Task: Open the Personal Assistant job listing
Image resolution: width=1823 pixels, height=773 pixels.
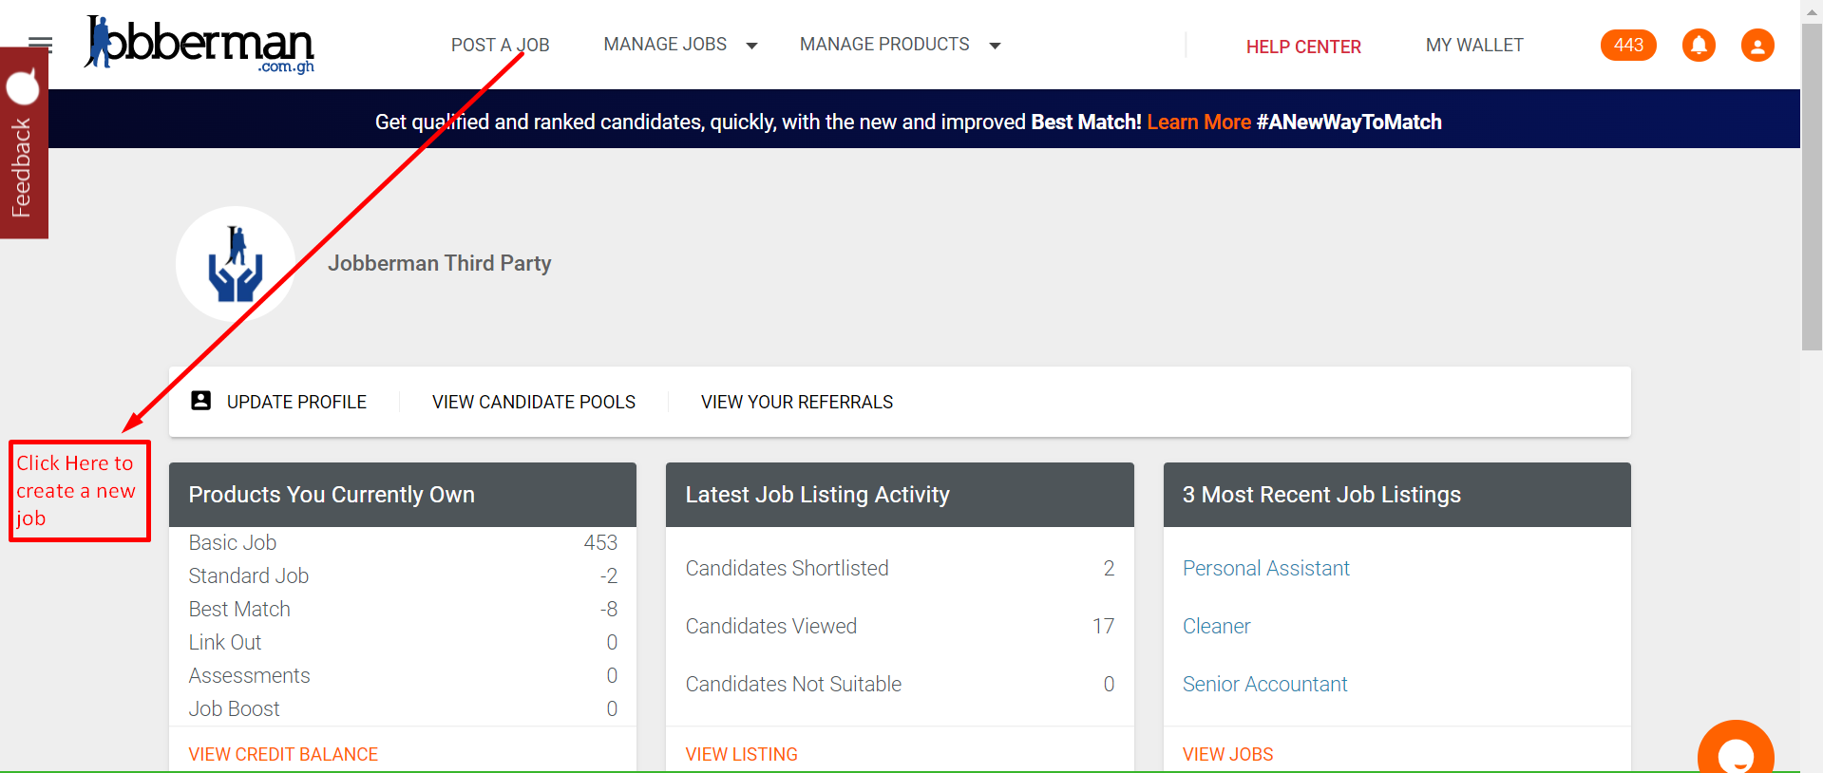Action: click(1266, 568)
